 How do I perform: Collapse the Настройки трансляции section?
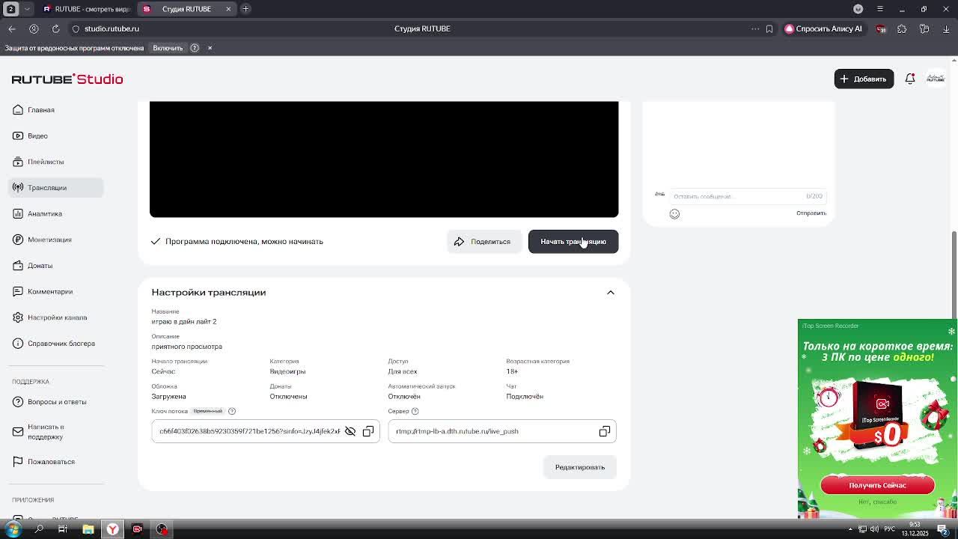(611, 293)
